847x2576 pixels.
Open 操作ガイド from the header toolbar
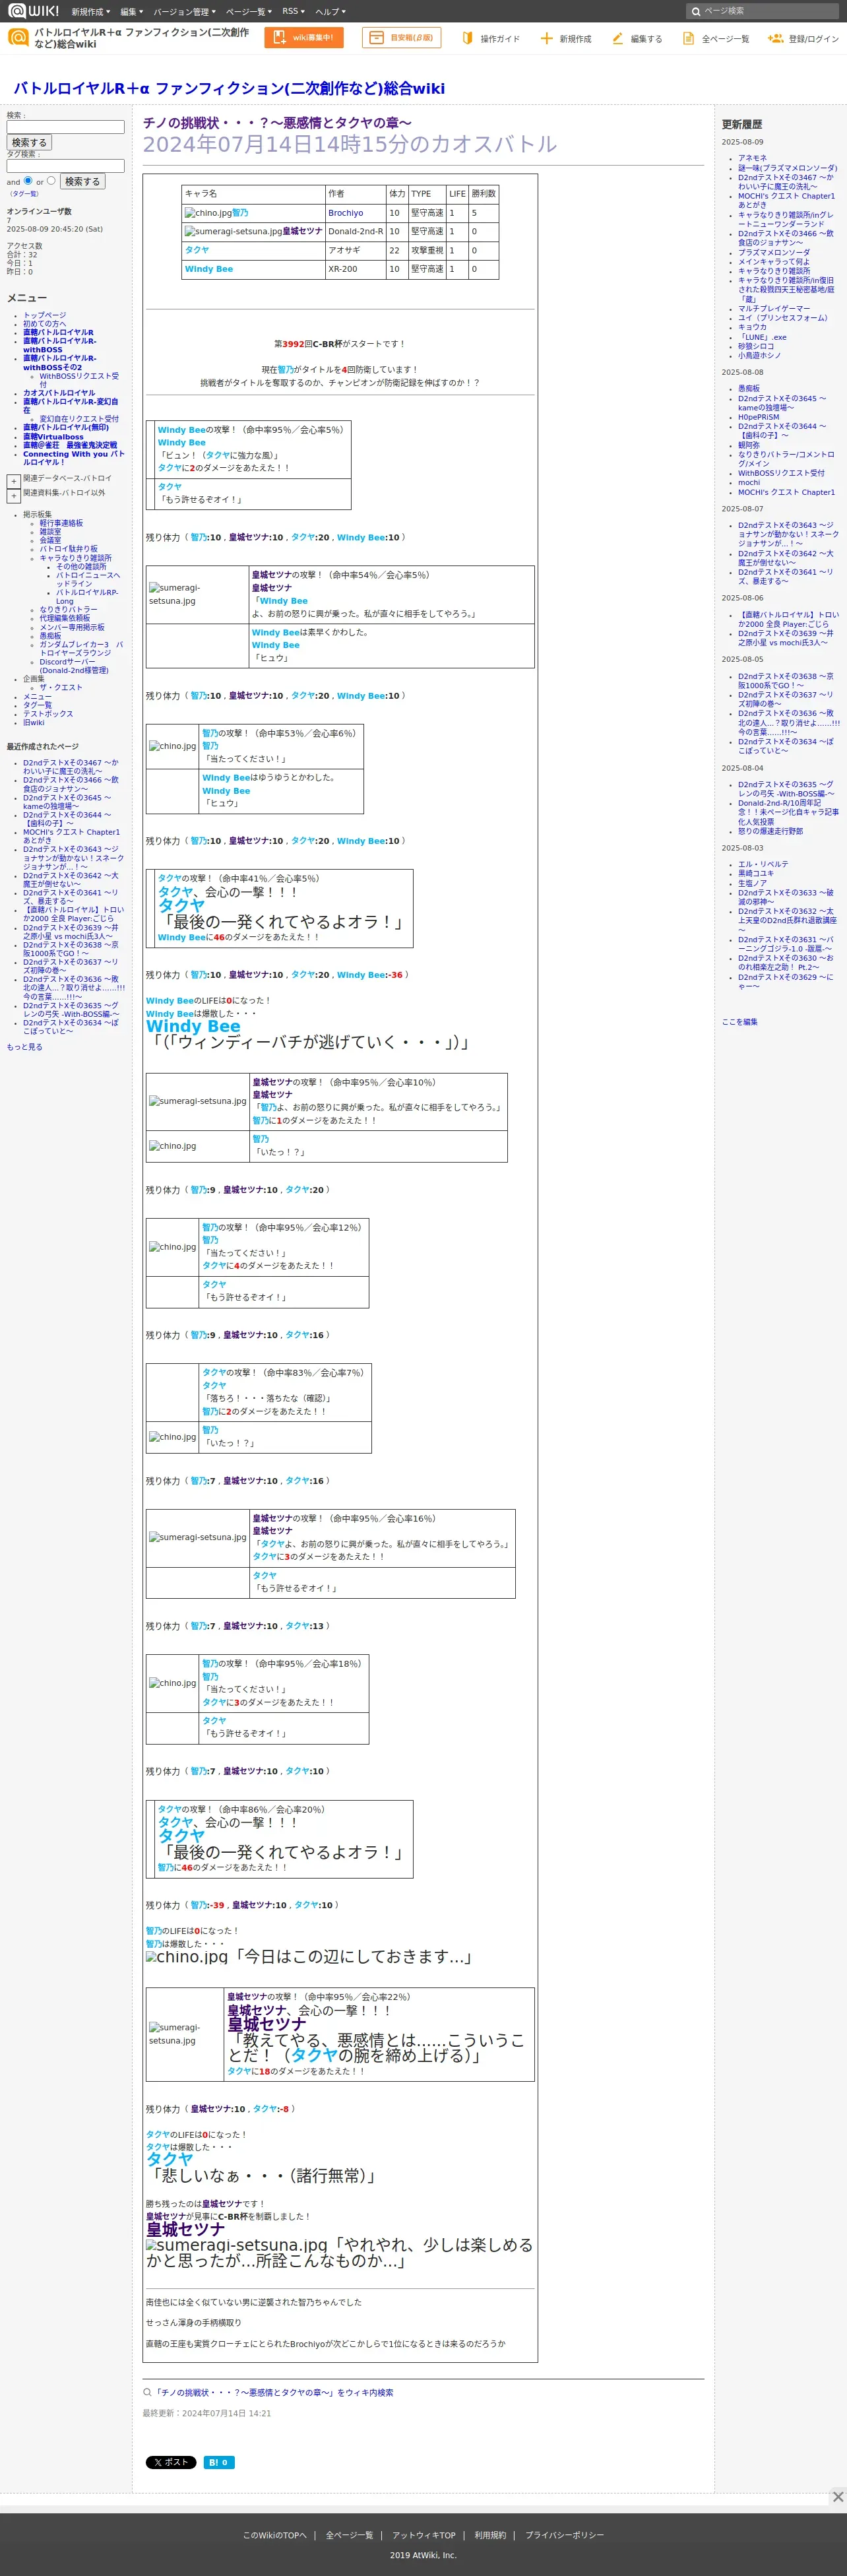pos(490,38)
